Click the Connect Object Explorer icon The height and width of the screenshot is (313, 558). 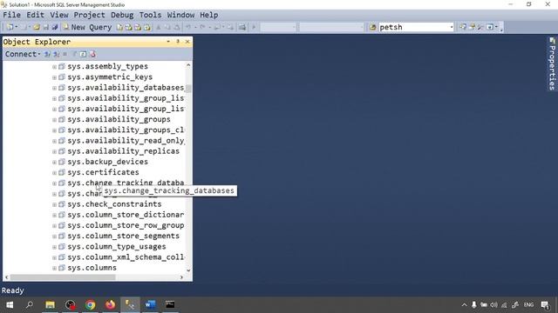coord(47,54)
